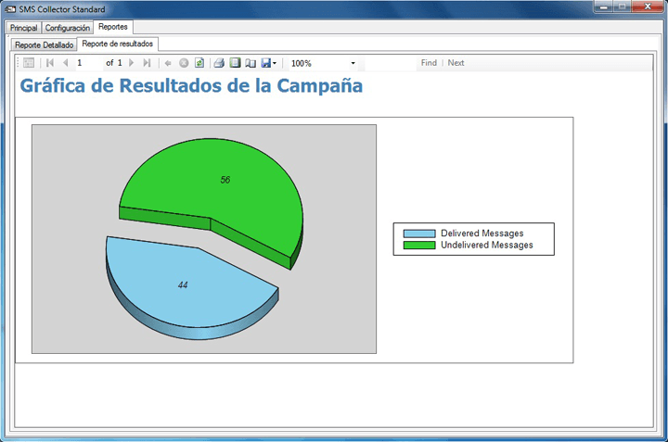Open the Principal tab
The image size is (668, 442).
23,28
